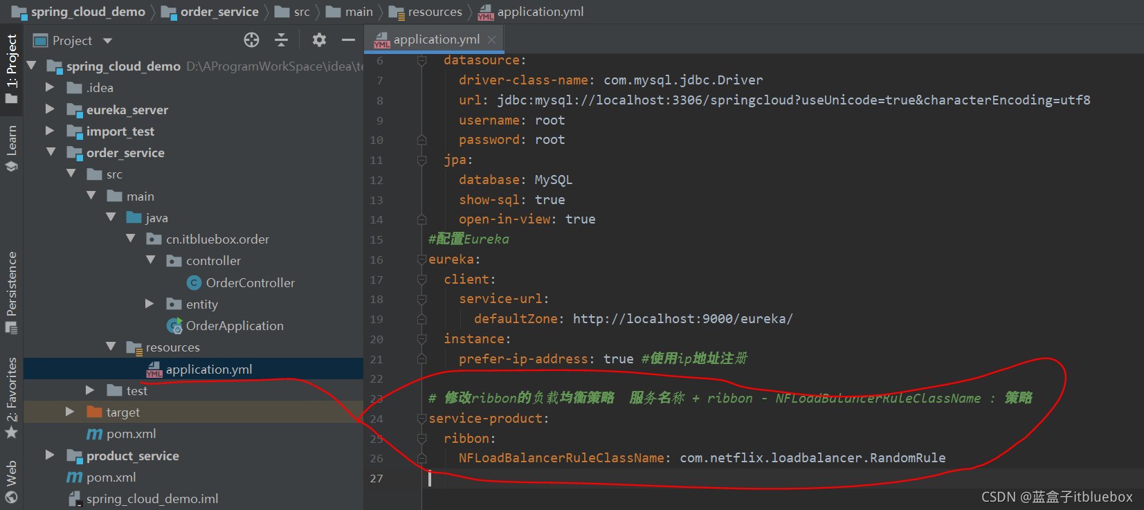1144x510 pixels.
Task: Click the test folder icon in tree
Action: coord(115,390)
